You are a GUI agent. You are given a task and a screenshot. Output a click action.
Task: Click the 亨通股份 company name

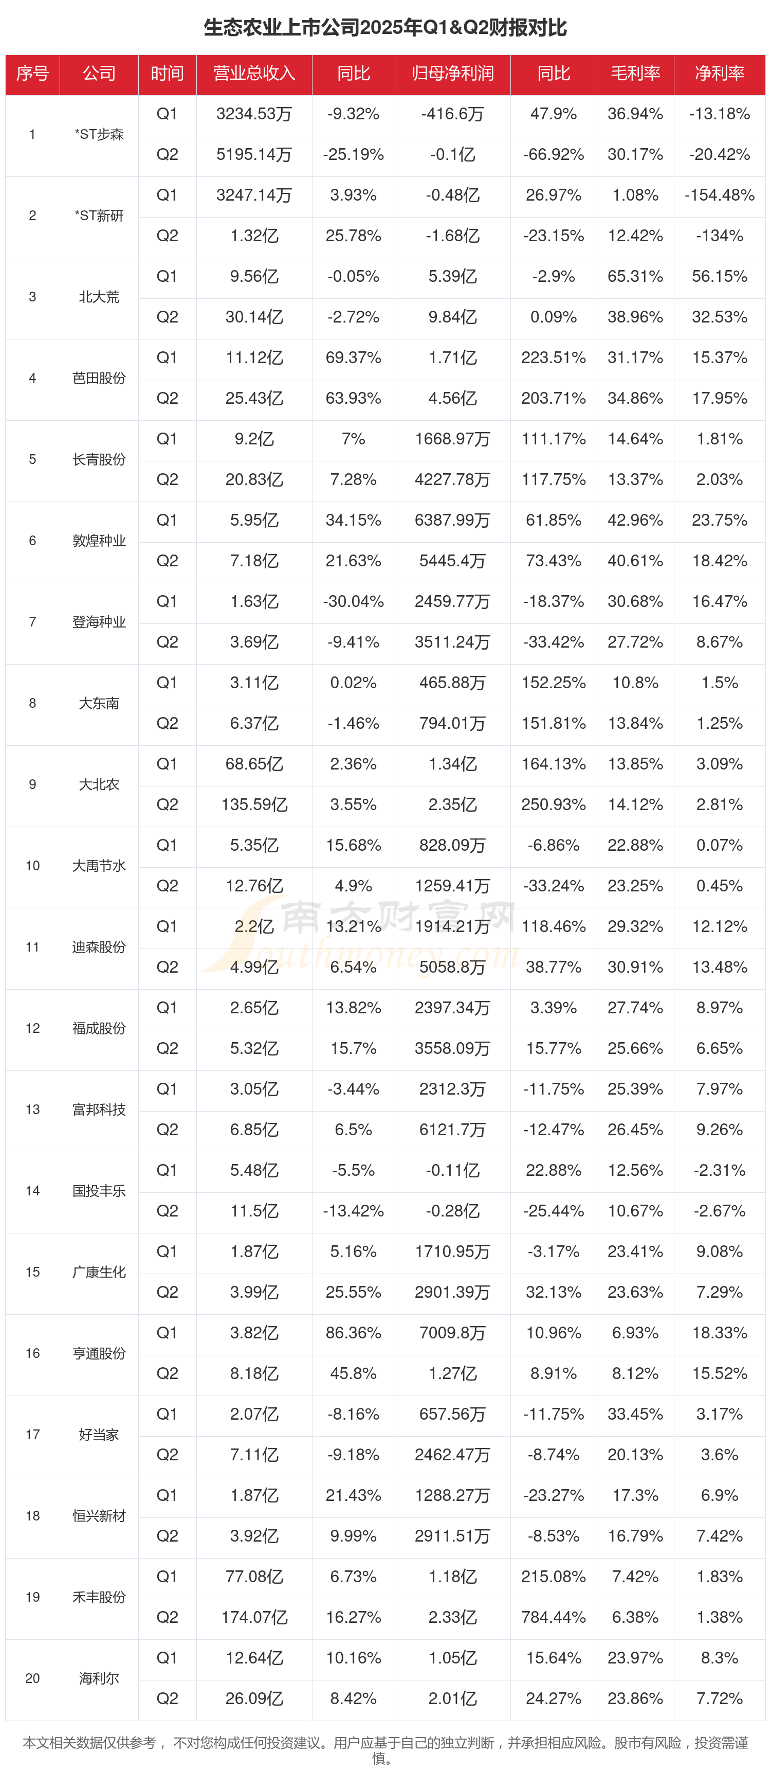pos(99,1353)
